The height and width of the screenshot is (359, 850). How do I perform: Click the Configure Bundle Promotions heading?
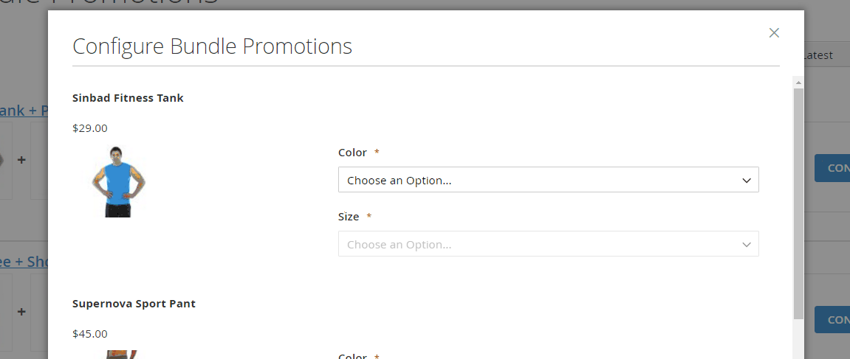coord(212,46)
